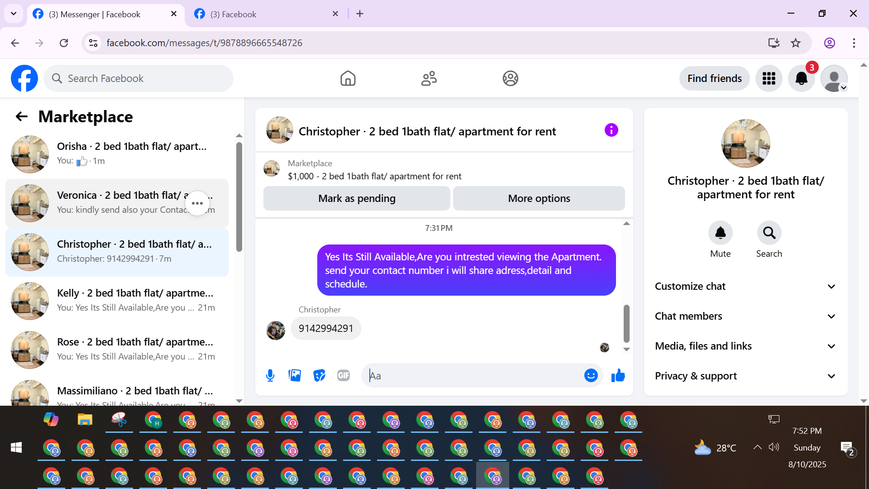Open conversation information purple icon
869x489 pixels.
tap(611, 130)
